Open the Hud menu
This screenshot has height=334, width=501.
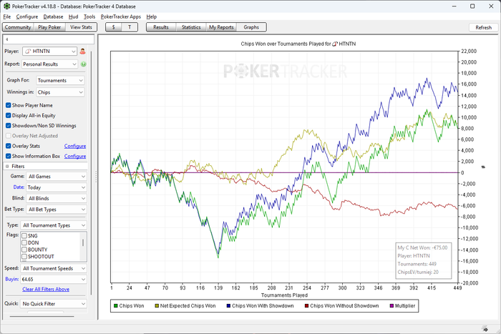(x=74, y=16)
